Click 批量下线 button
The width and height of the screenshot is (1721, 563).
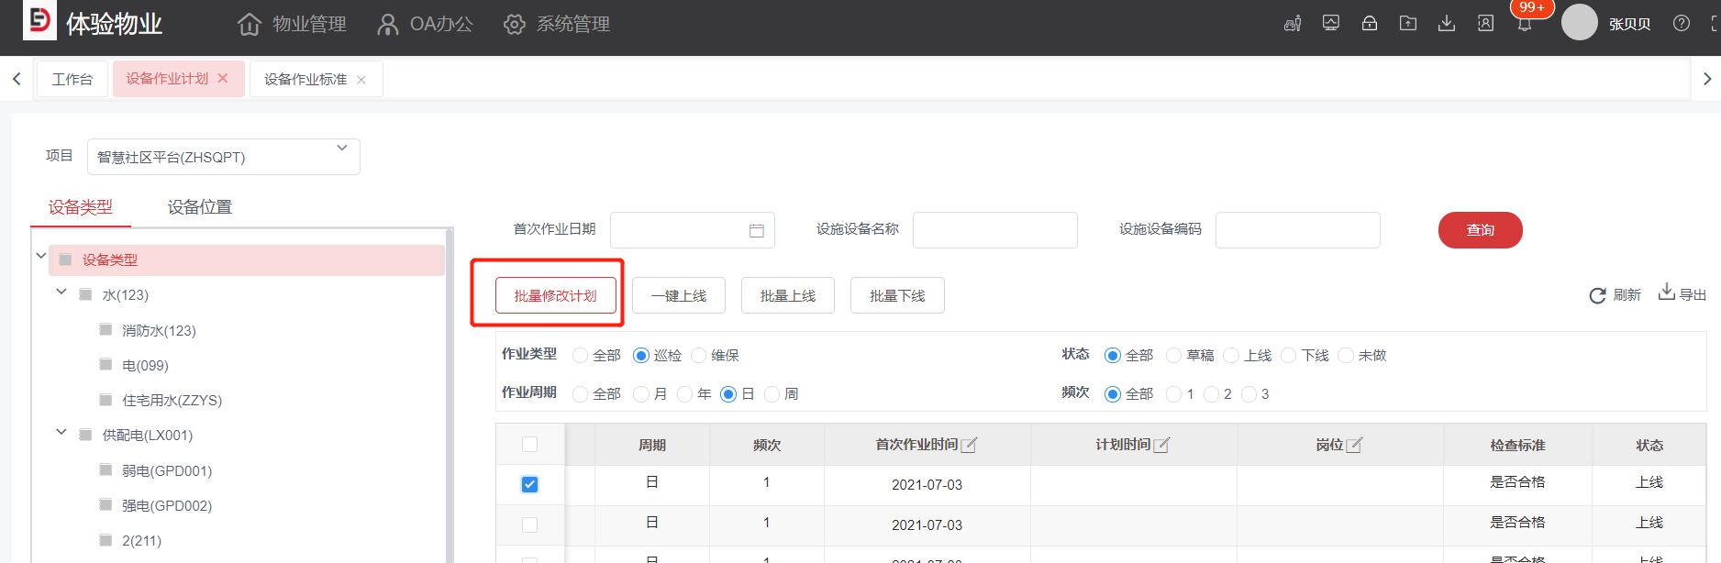(897, 295)
